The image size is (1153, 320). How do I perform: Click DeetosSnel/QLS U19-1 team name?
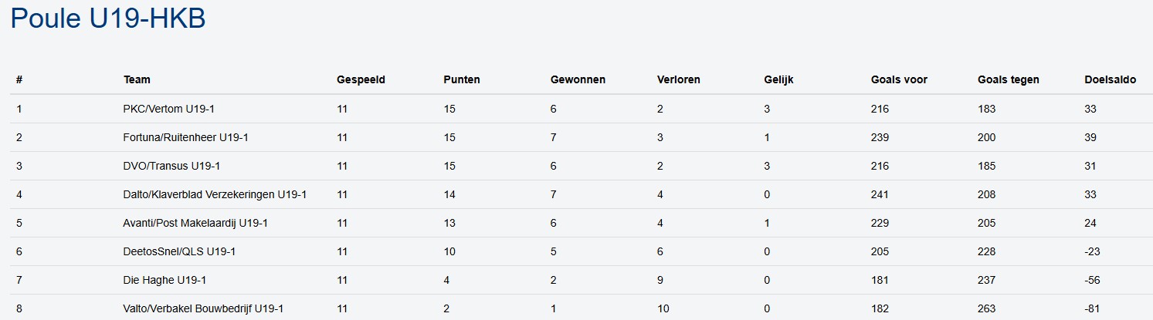click(179, 251)
